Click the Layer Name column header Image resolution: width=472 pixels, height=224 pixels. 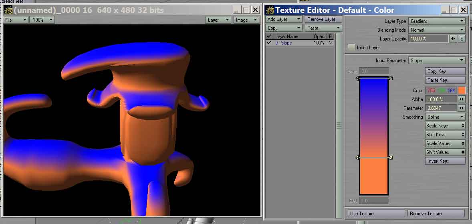pyautogui.click(x=292, y=36)
